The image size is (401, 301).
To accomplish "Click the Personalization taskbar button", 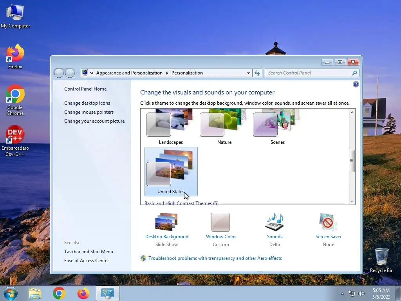I will click(108, 293).
